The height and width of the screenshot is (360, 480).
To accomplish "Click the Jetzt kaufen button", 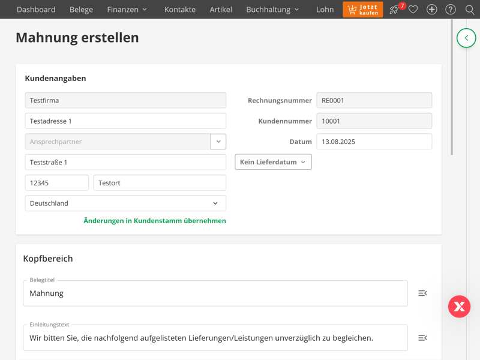I will tap(363, 10).
